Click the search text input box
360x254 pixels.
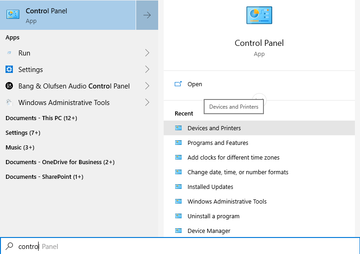tap(184, 246)
